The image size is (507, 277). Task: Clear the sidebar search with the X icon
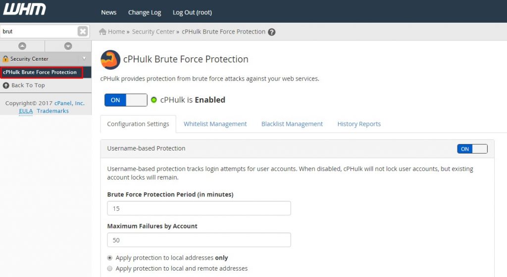83,31
